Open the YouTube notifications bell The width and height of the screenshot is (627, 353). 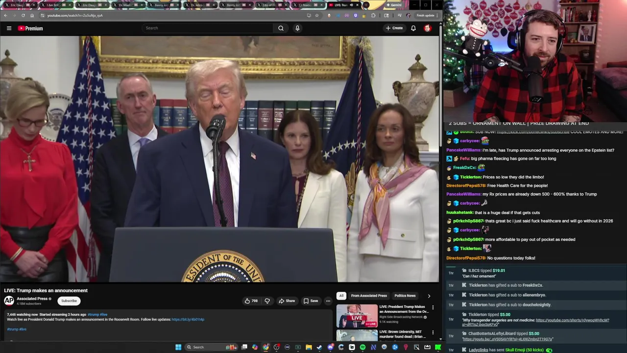point(413,28)
